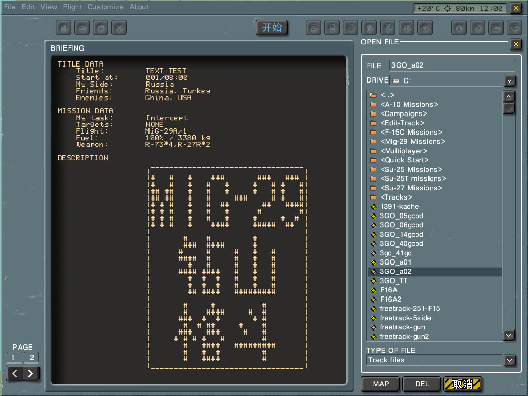Click the open book toolbar icon
This screenshot has height=396, width=528.
tap(406, 27)
